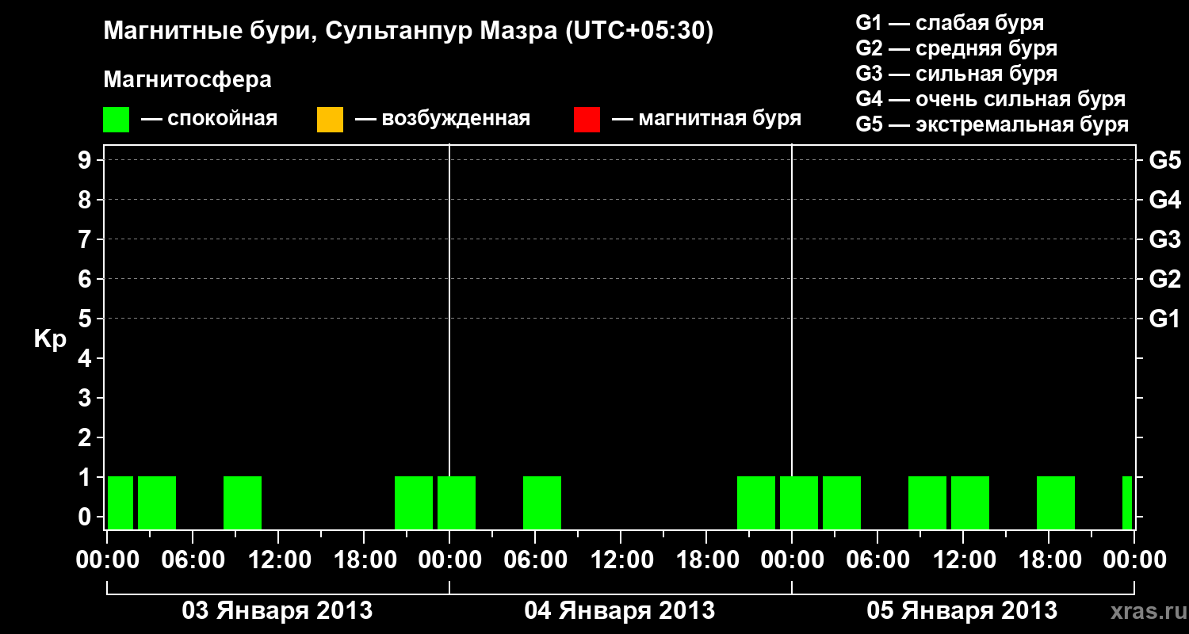
Task: Click the green bar around 18:00 on 05 Января
Action: [x=1056, y=502]
